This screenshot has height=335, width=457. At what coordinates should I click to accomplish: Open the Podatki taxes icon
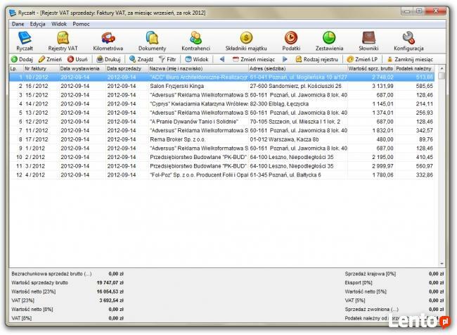[290, 41]
